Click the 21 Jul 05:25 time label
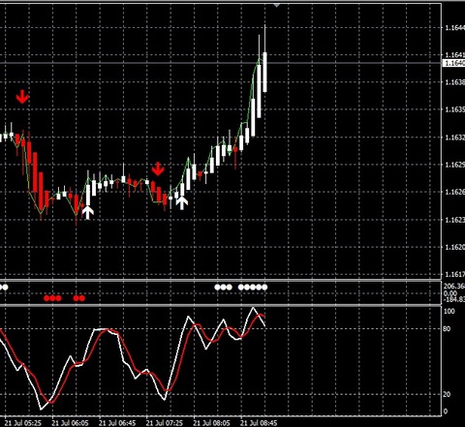Screen dimensions: 465x427 click(23, 423)
